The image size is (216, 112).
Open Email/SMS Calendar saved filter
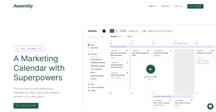[98, 62]
